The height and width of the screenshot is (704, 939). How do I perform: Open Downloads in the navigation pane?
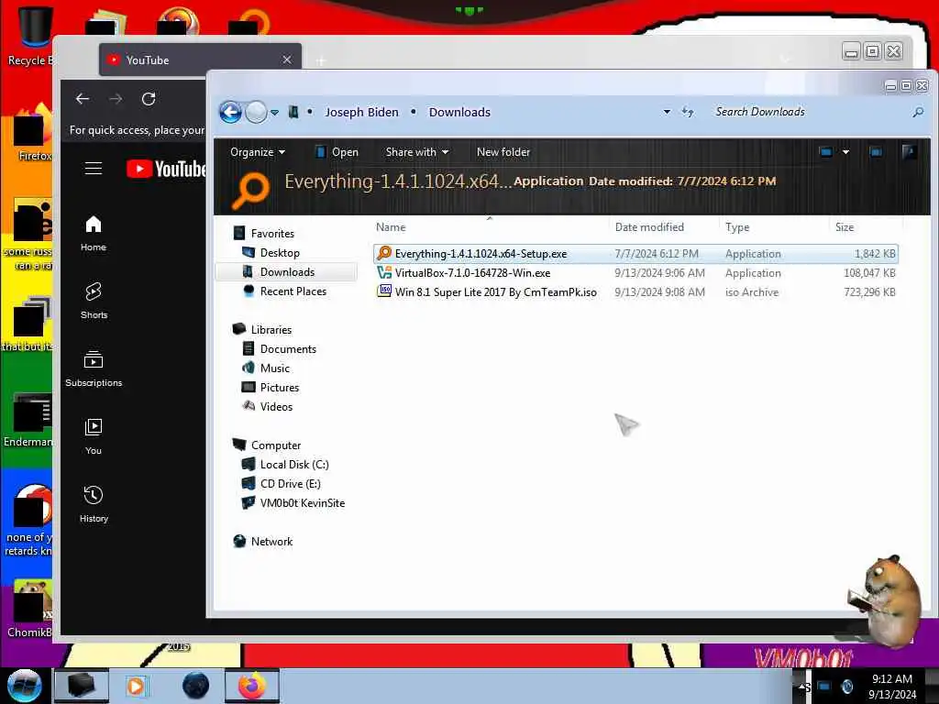[287, 271]
